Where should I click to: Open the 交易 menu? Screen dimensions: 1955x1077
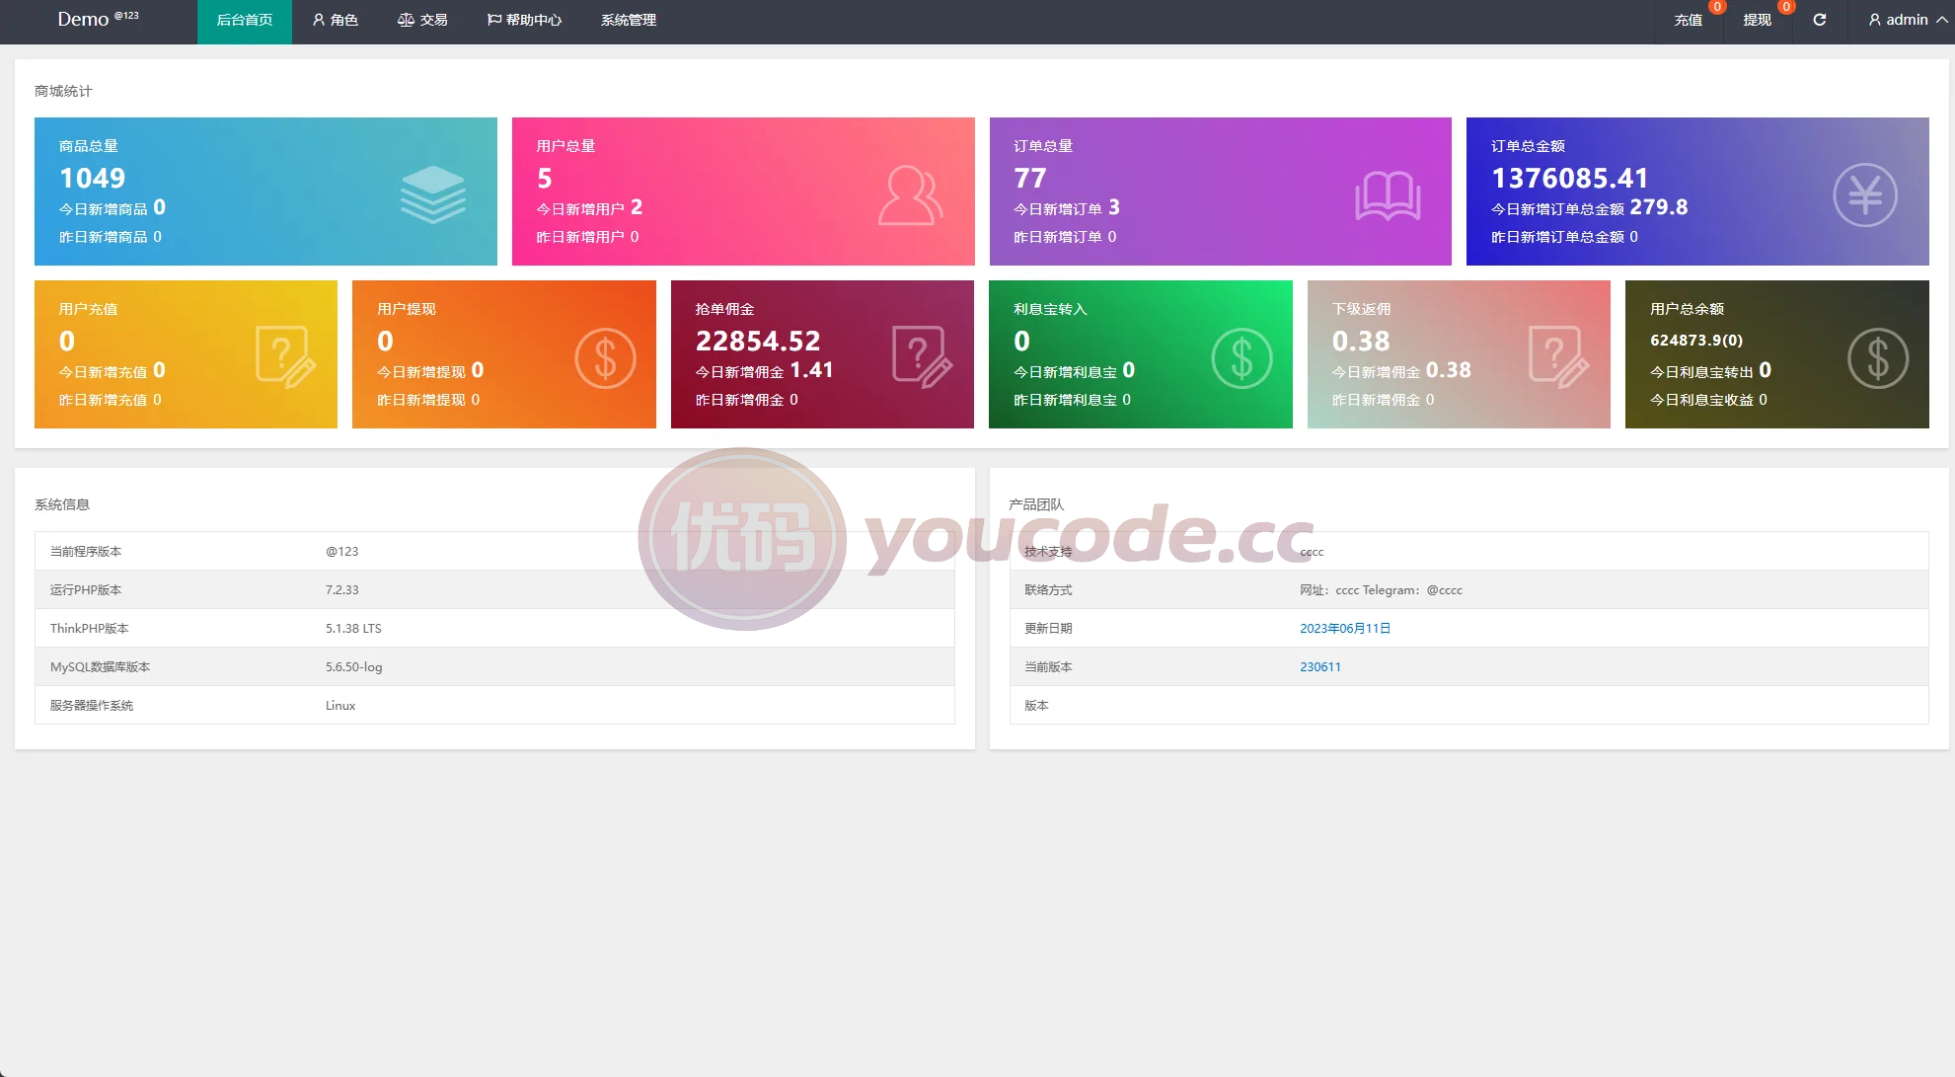422,20
